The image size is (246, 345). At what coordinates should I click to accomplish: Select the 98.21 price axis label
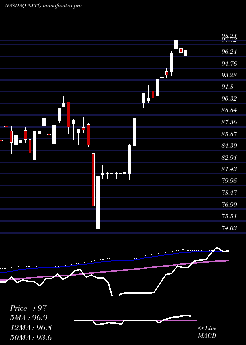pyautogui.click(x=229, y=36)
